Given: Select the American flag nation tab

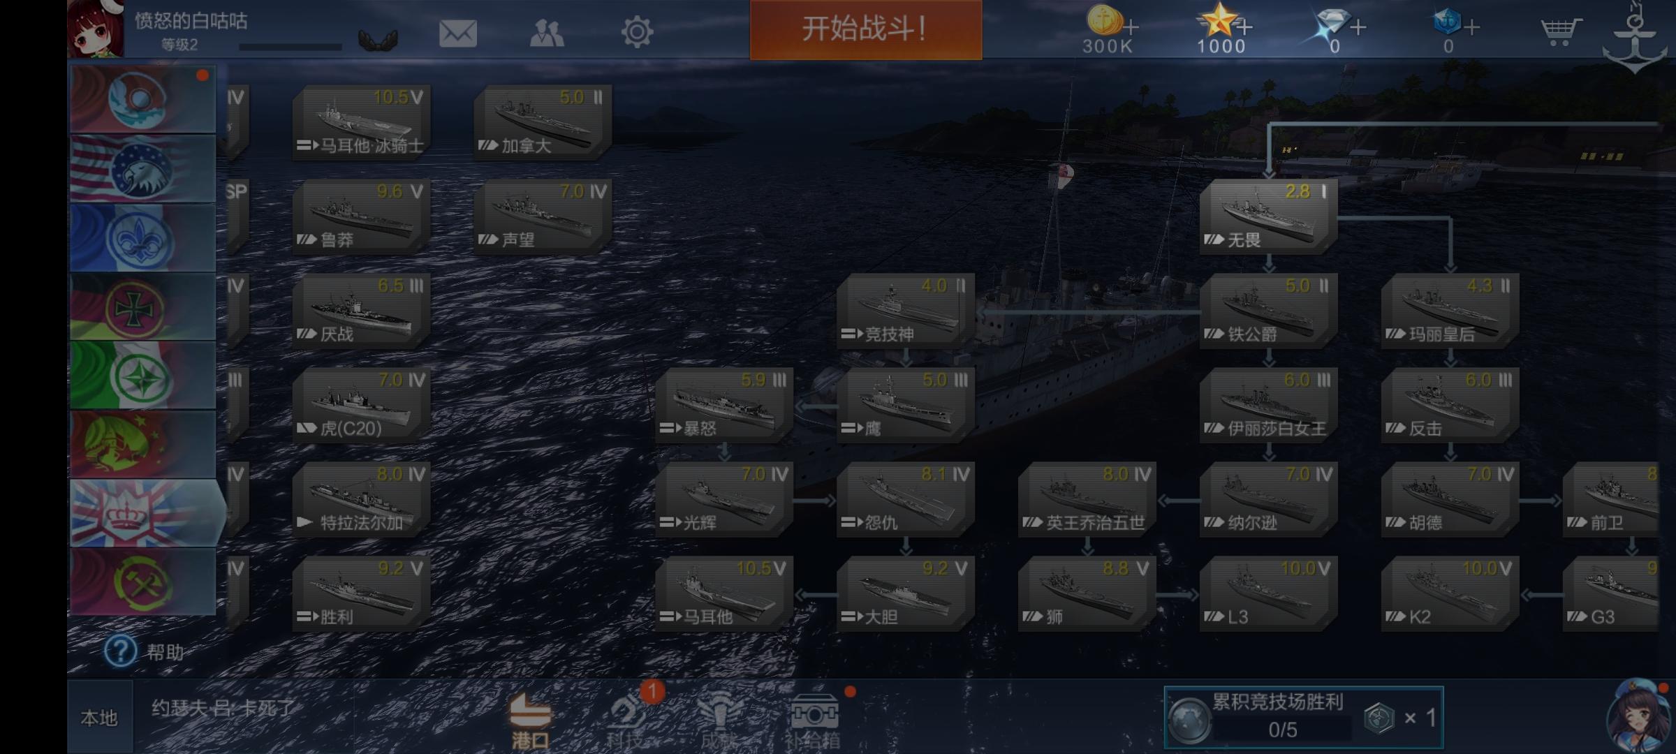Looking at the screenshot, I should point(142,169).
